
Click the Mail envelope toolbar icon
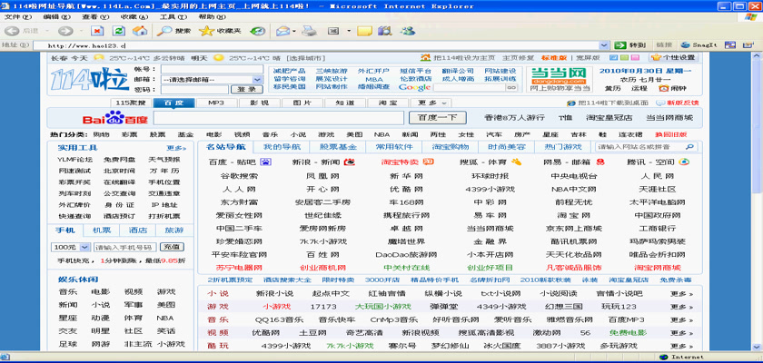tap(282, 31)
